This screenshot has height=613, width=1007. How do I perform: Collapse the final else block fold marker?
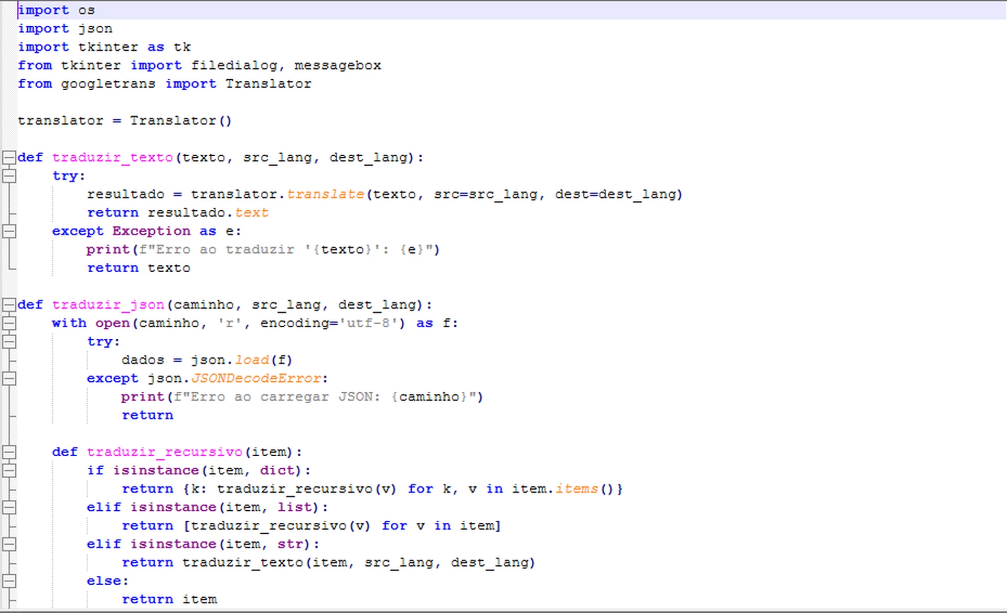point(8,581)
